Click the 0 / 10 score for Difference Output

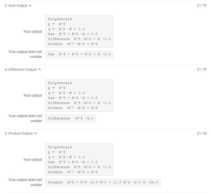(x=202, y=69)
